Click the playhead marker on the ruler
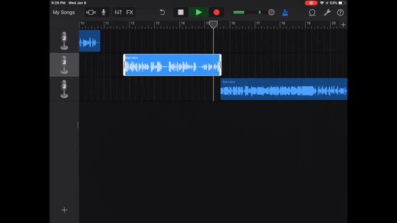Image resolution: width=397 pixels, height=223 pixels. coord(213,24)
